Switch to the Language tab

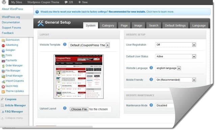(199, 26)
